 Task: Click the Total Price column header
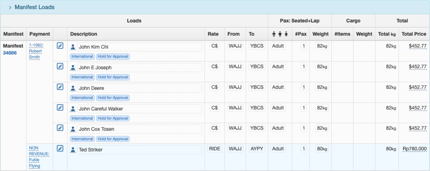(x=413, y=34)
